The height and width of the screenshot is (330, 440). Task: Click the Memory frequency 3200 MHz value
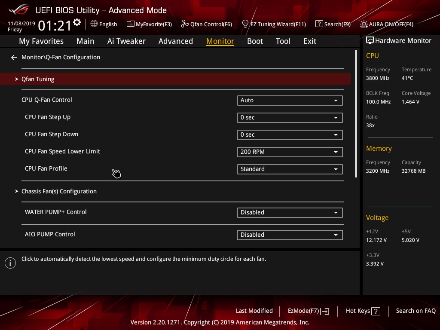377,171
